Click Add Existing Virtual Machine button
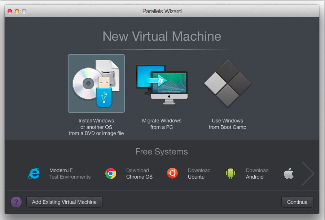Screen dimensions: 325x220 64,202
